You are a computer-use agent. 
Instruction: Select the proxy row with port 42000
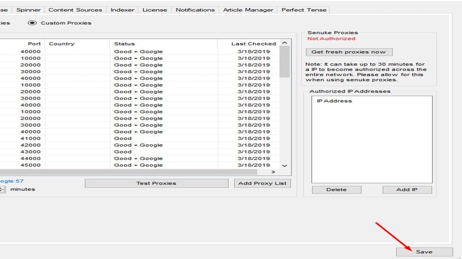click(x=139, y=145)
